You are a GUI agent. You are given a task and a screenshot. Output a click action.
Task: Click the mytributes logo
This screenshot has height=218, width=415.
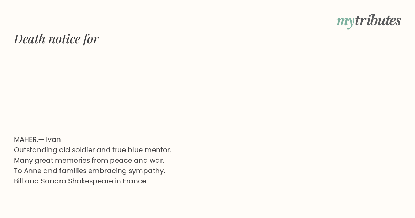(369, 21)
